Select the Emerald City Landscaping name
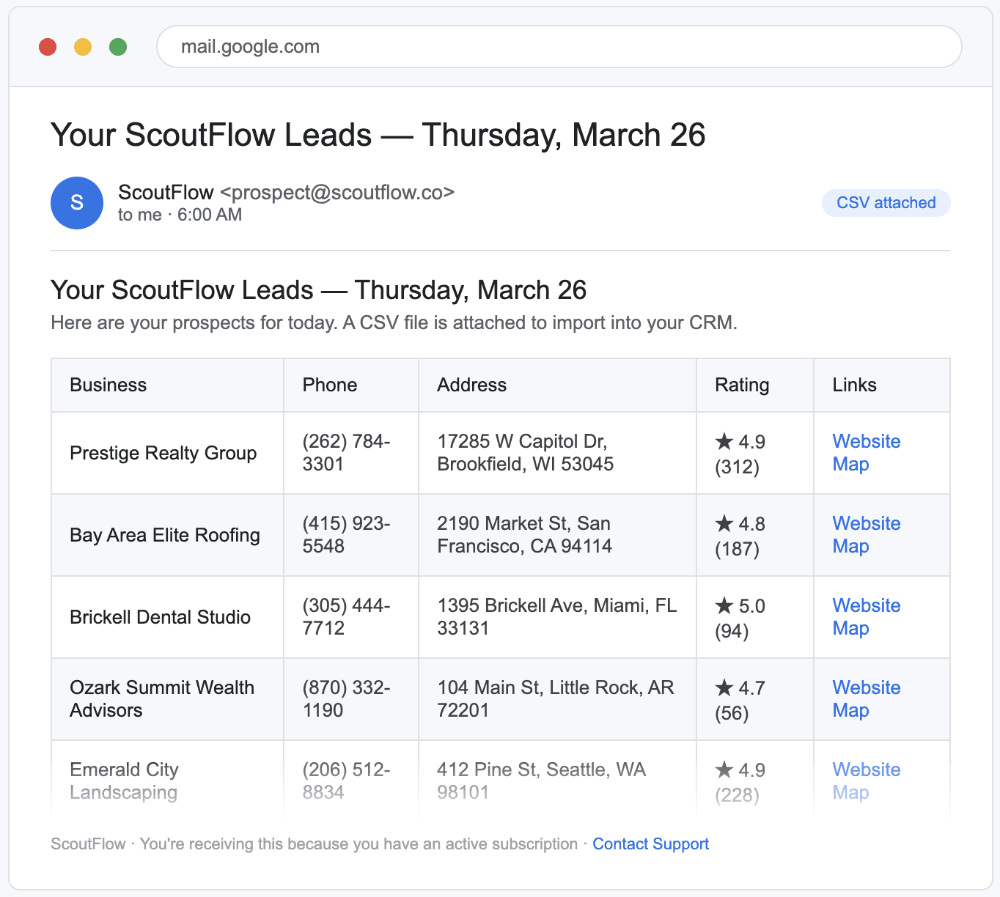The width and height of the screenshot is (1000, 897). pyautogui.click(x=124, y=781)
